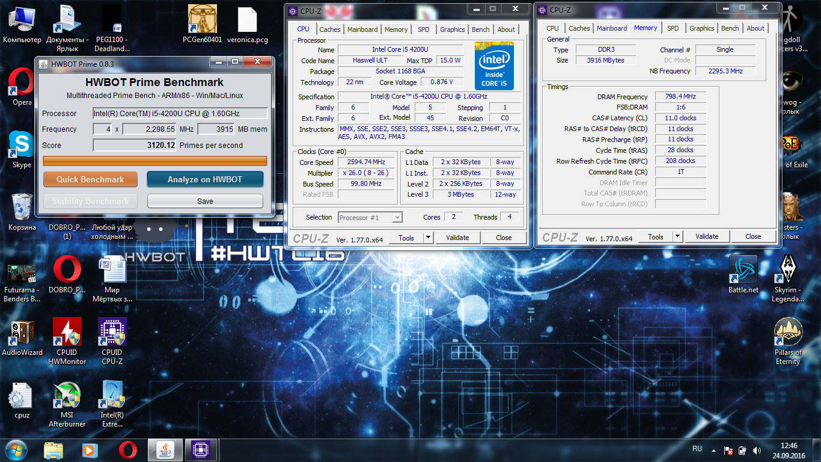Click Close in left CPU-Z window
Screen dimensions: 821x462
[x=504, y=238]
